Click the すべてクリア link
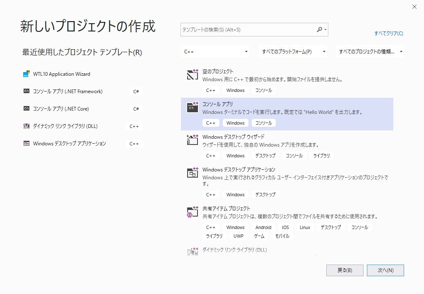This screenshot has height=294, width=424. click(x=388, y=33)
